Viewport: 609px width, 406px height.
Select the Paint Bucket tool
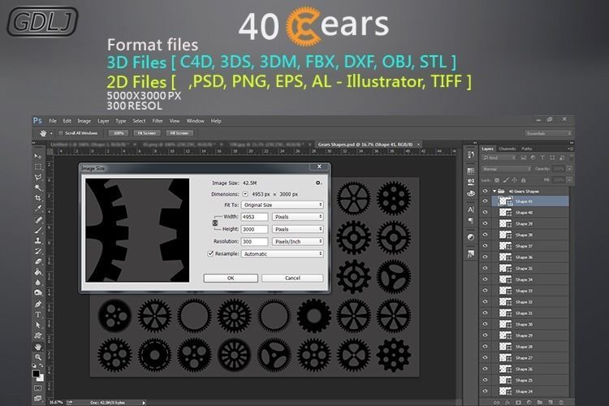[x=38, y=272]
